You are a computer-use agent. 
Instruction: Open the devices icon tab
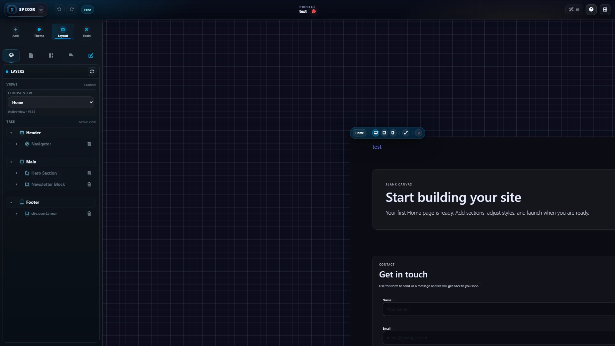(71, 55)
